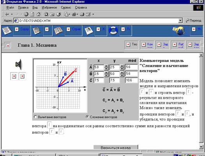Open the Избранное menu
Screen dimensions: 205x156
49,7
